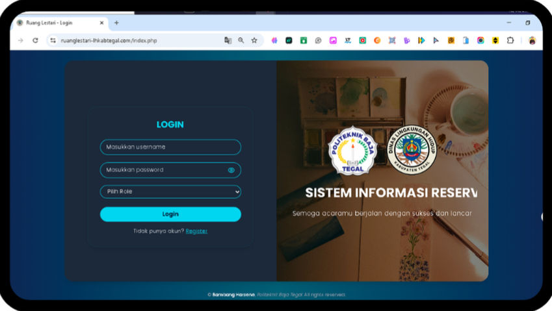Restore down the browser window
Screen dimensions: 552x311
527,23
